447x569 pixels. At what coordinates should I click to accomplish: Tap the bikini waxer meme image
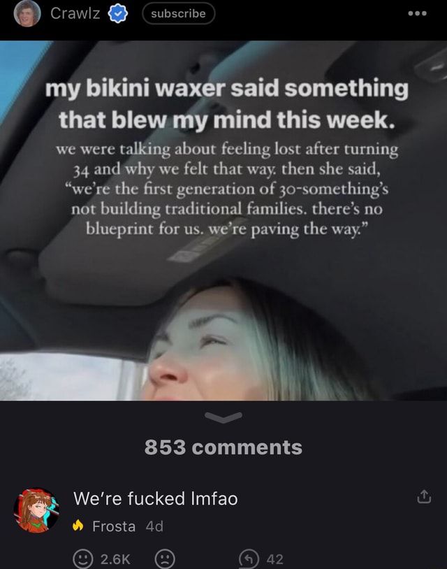click(x=223, y=220)
